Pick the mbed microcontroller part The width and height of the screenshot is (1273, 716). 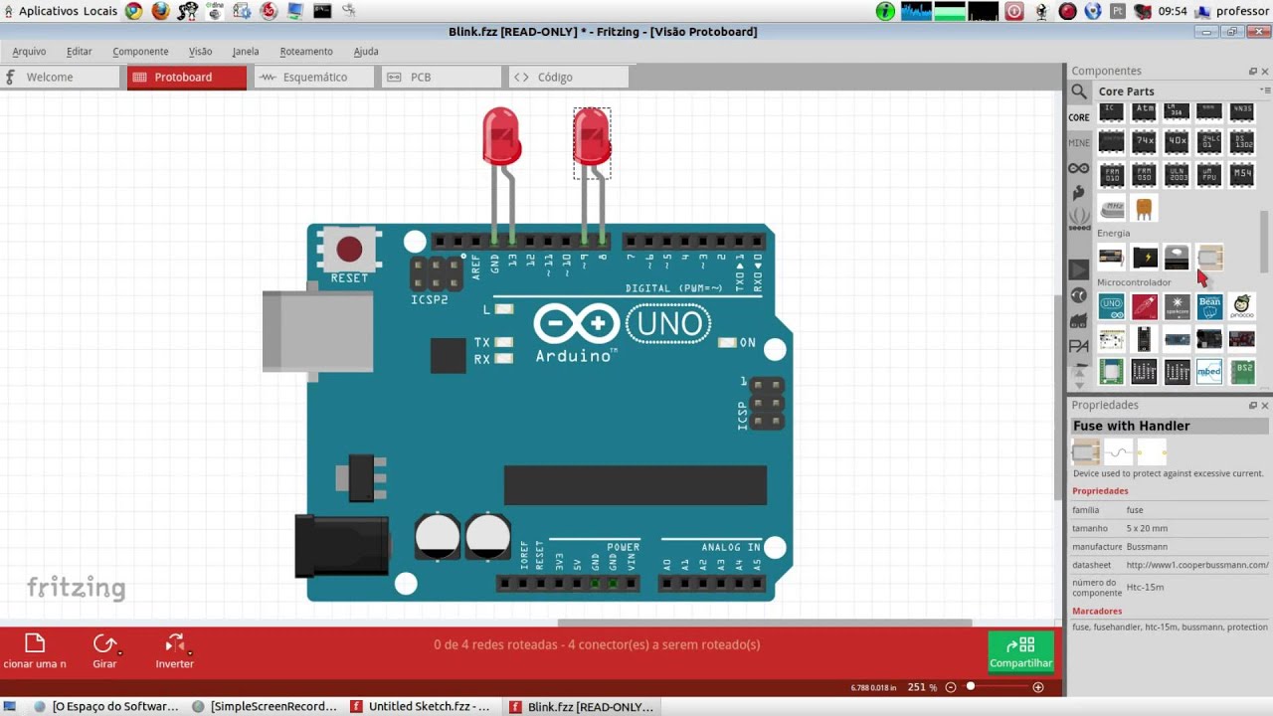click(x=1209, y=372)
